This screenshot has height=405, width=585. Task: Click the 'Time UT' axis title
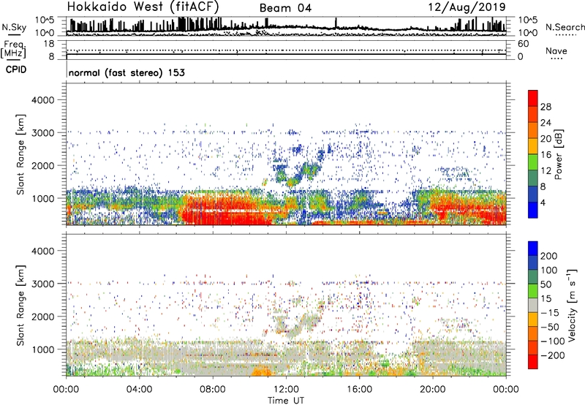coord(286,401)
